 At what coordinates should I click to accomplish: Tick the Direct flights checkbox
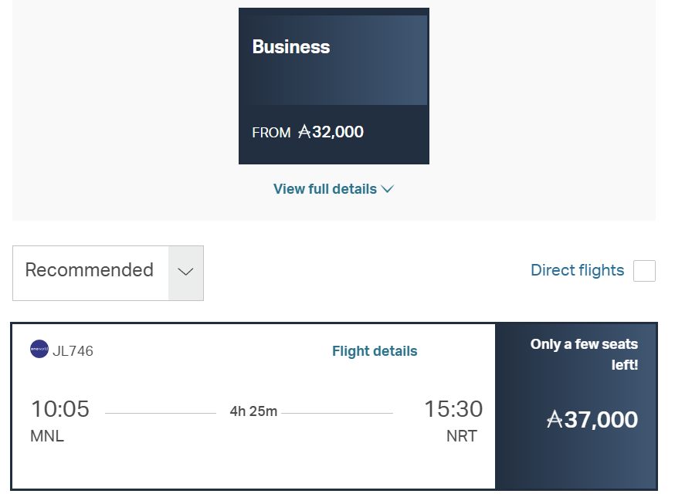(x=644, y=271)
